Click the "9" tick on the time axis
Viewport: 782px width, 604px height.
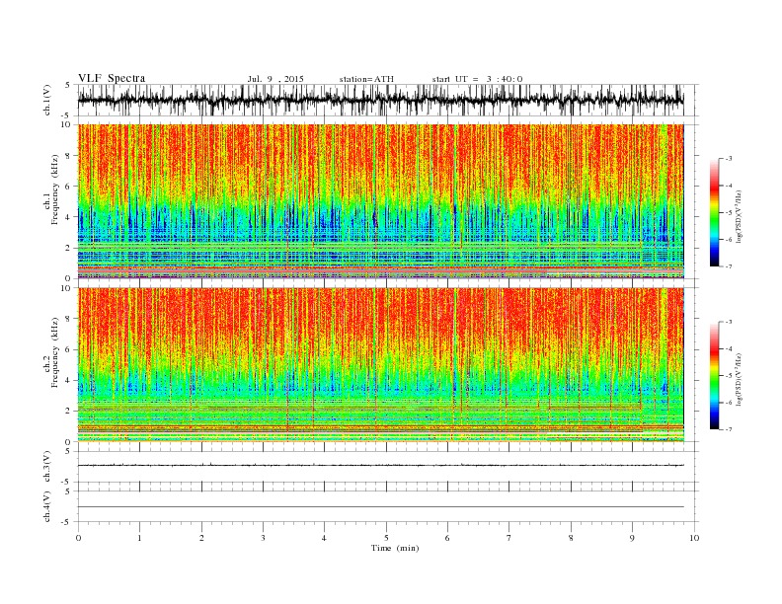click(x=632, y=538)
